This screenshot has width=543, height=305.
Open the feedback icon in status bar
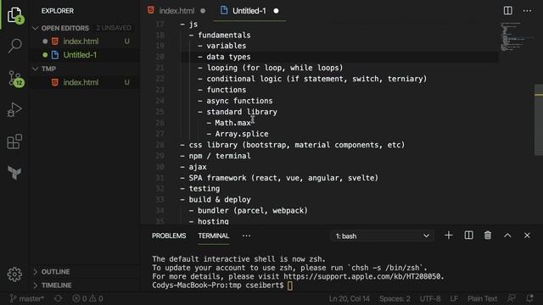pyautogui.click(x=511, y=298)
